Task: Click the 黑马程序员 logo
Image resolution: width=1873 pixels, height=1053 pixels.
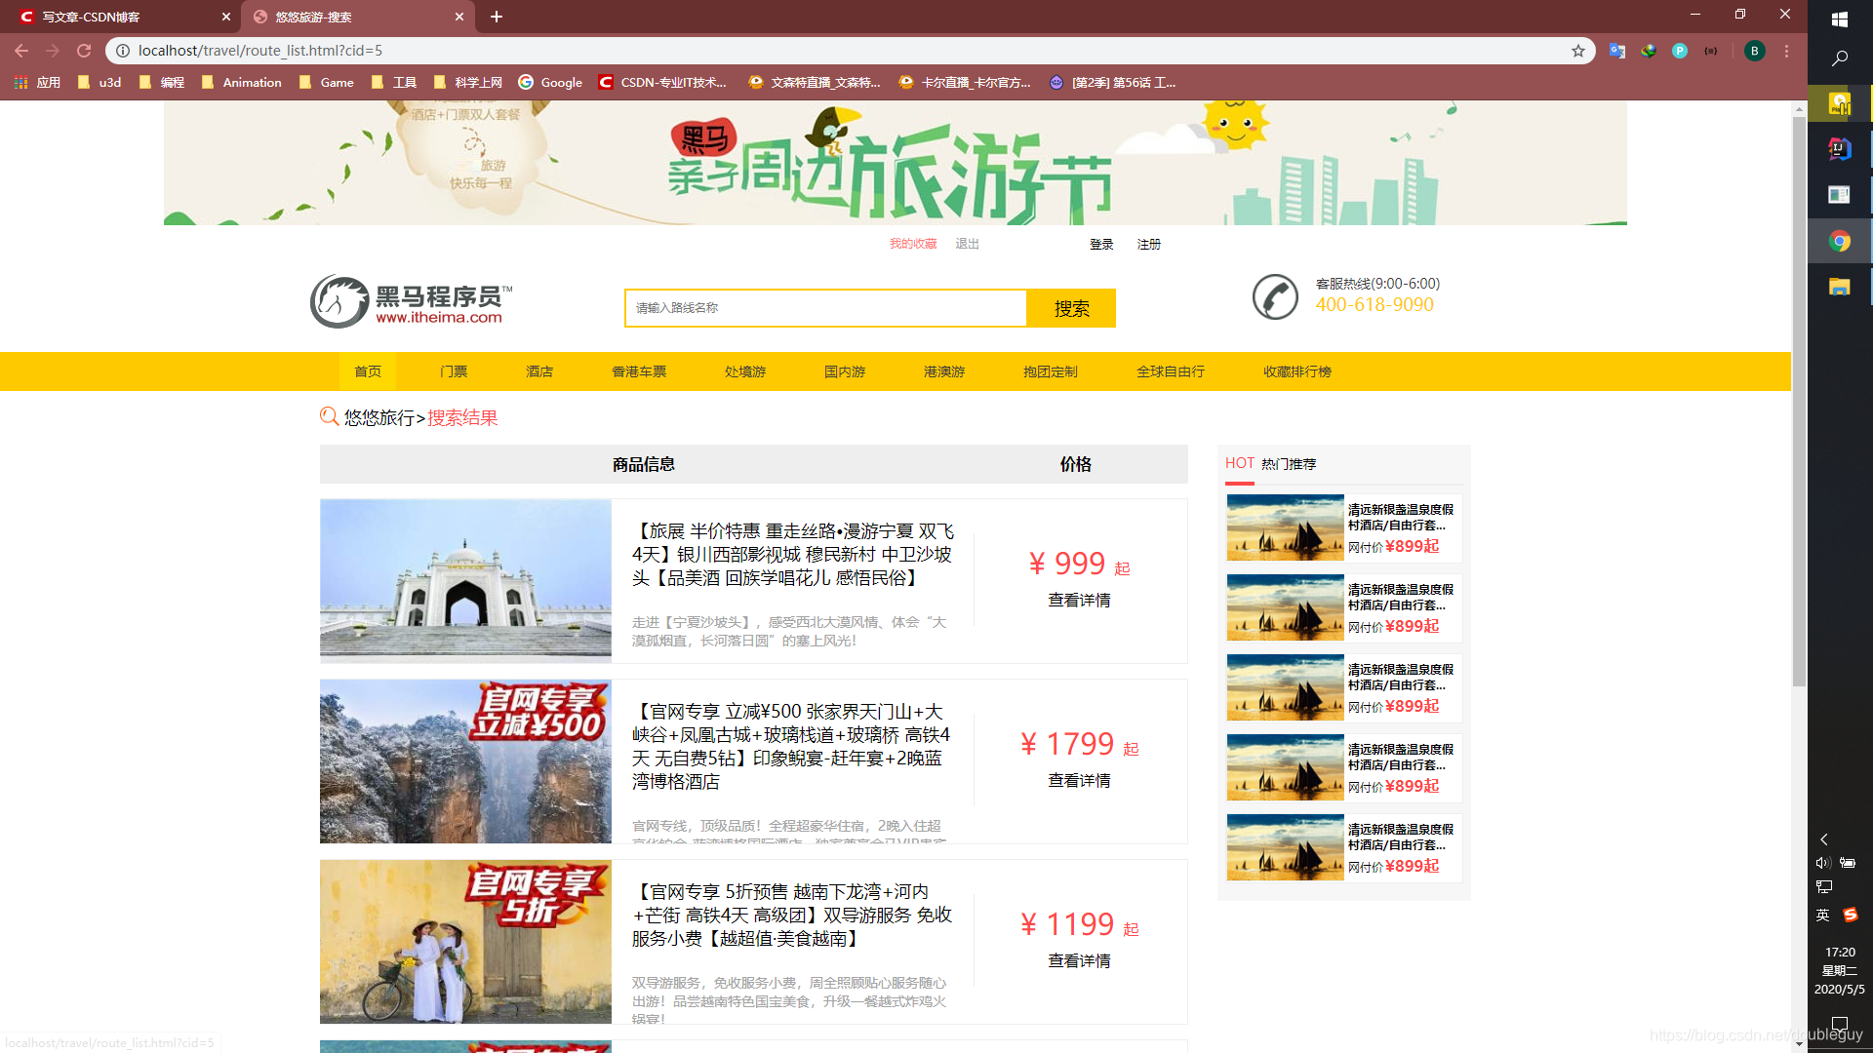Action: coord(411,301)
